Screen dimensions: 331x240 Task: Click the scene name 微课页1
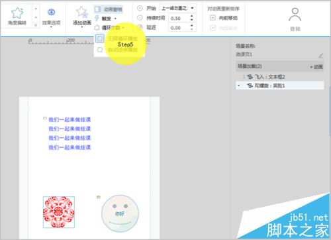pos(244,54)
